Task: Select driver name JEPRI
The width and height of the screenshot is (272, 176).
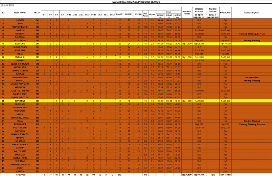Action: (20, 24)
